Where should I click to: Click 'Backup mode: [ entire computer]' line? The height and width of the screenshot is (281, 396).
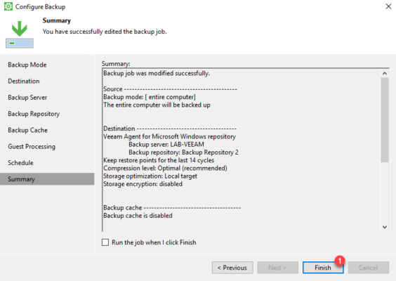pyautogui.click(x=150, y=97)
